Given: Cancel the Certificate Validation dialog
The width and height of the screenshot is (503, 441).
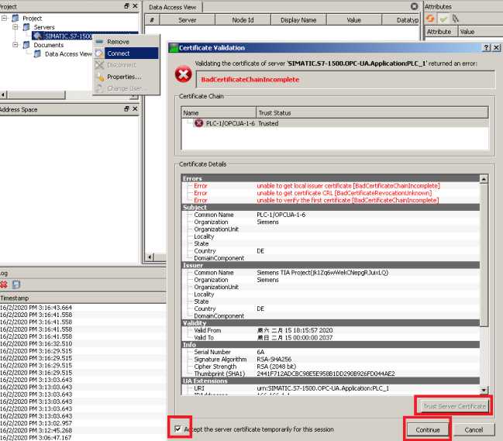Looking at the screenshot, I should pyautogui.click(x=474, y=430).
